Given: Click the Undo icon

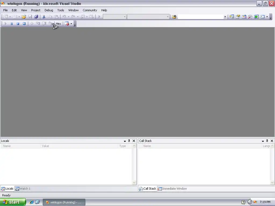Looking at the screenshot, I should pyautogui.click(x=64, y=17).
